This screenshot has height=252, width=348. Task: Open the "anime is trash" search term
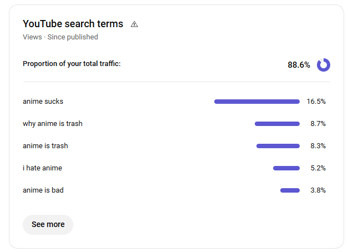coord(46,146)
